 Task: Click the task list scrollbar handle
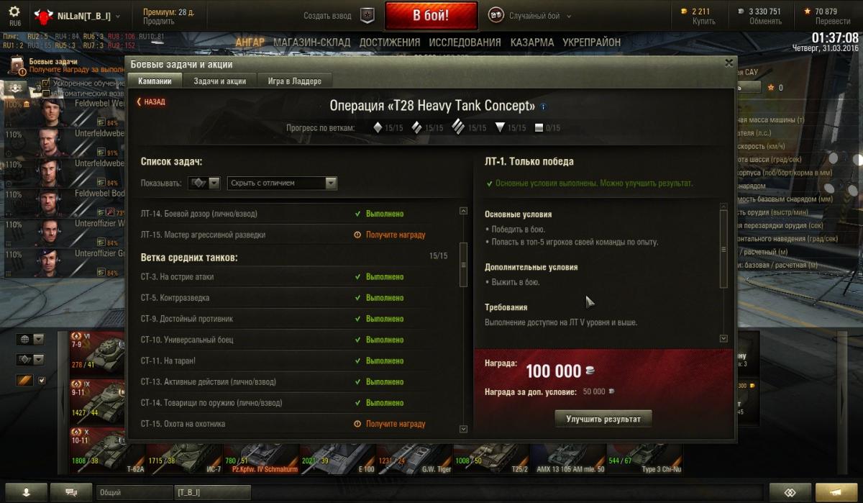(x=463, y=265)
